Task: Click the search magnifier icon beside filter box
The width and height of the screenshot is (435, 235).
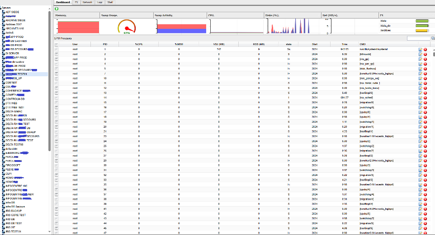Action: tap(432, 39)
